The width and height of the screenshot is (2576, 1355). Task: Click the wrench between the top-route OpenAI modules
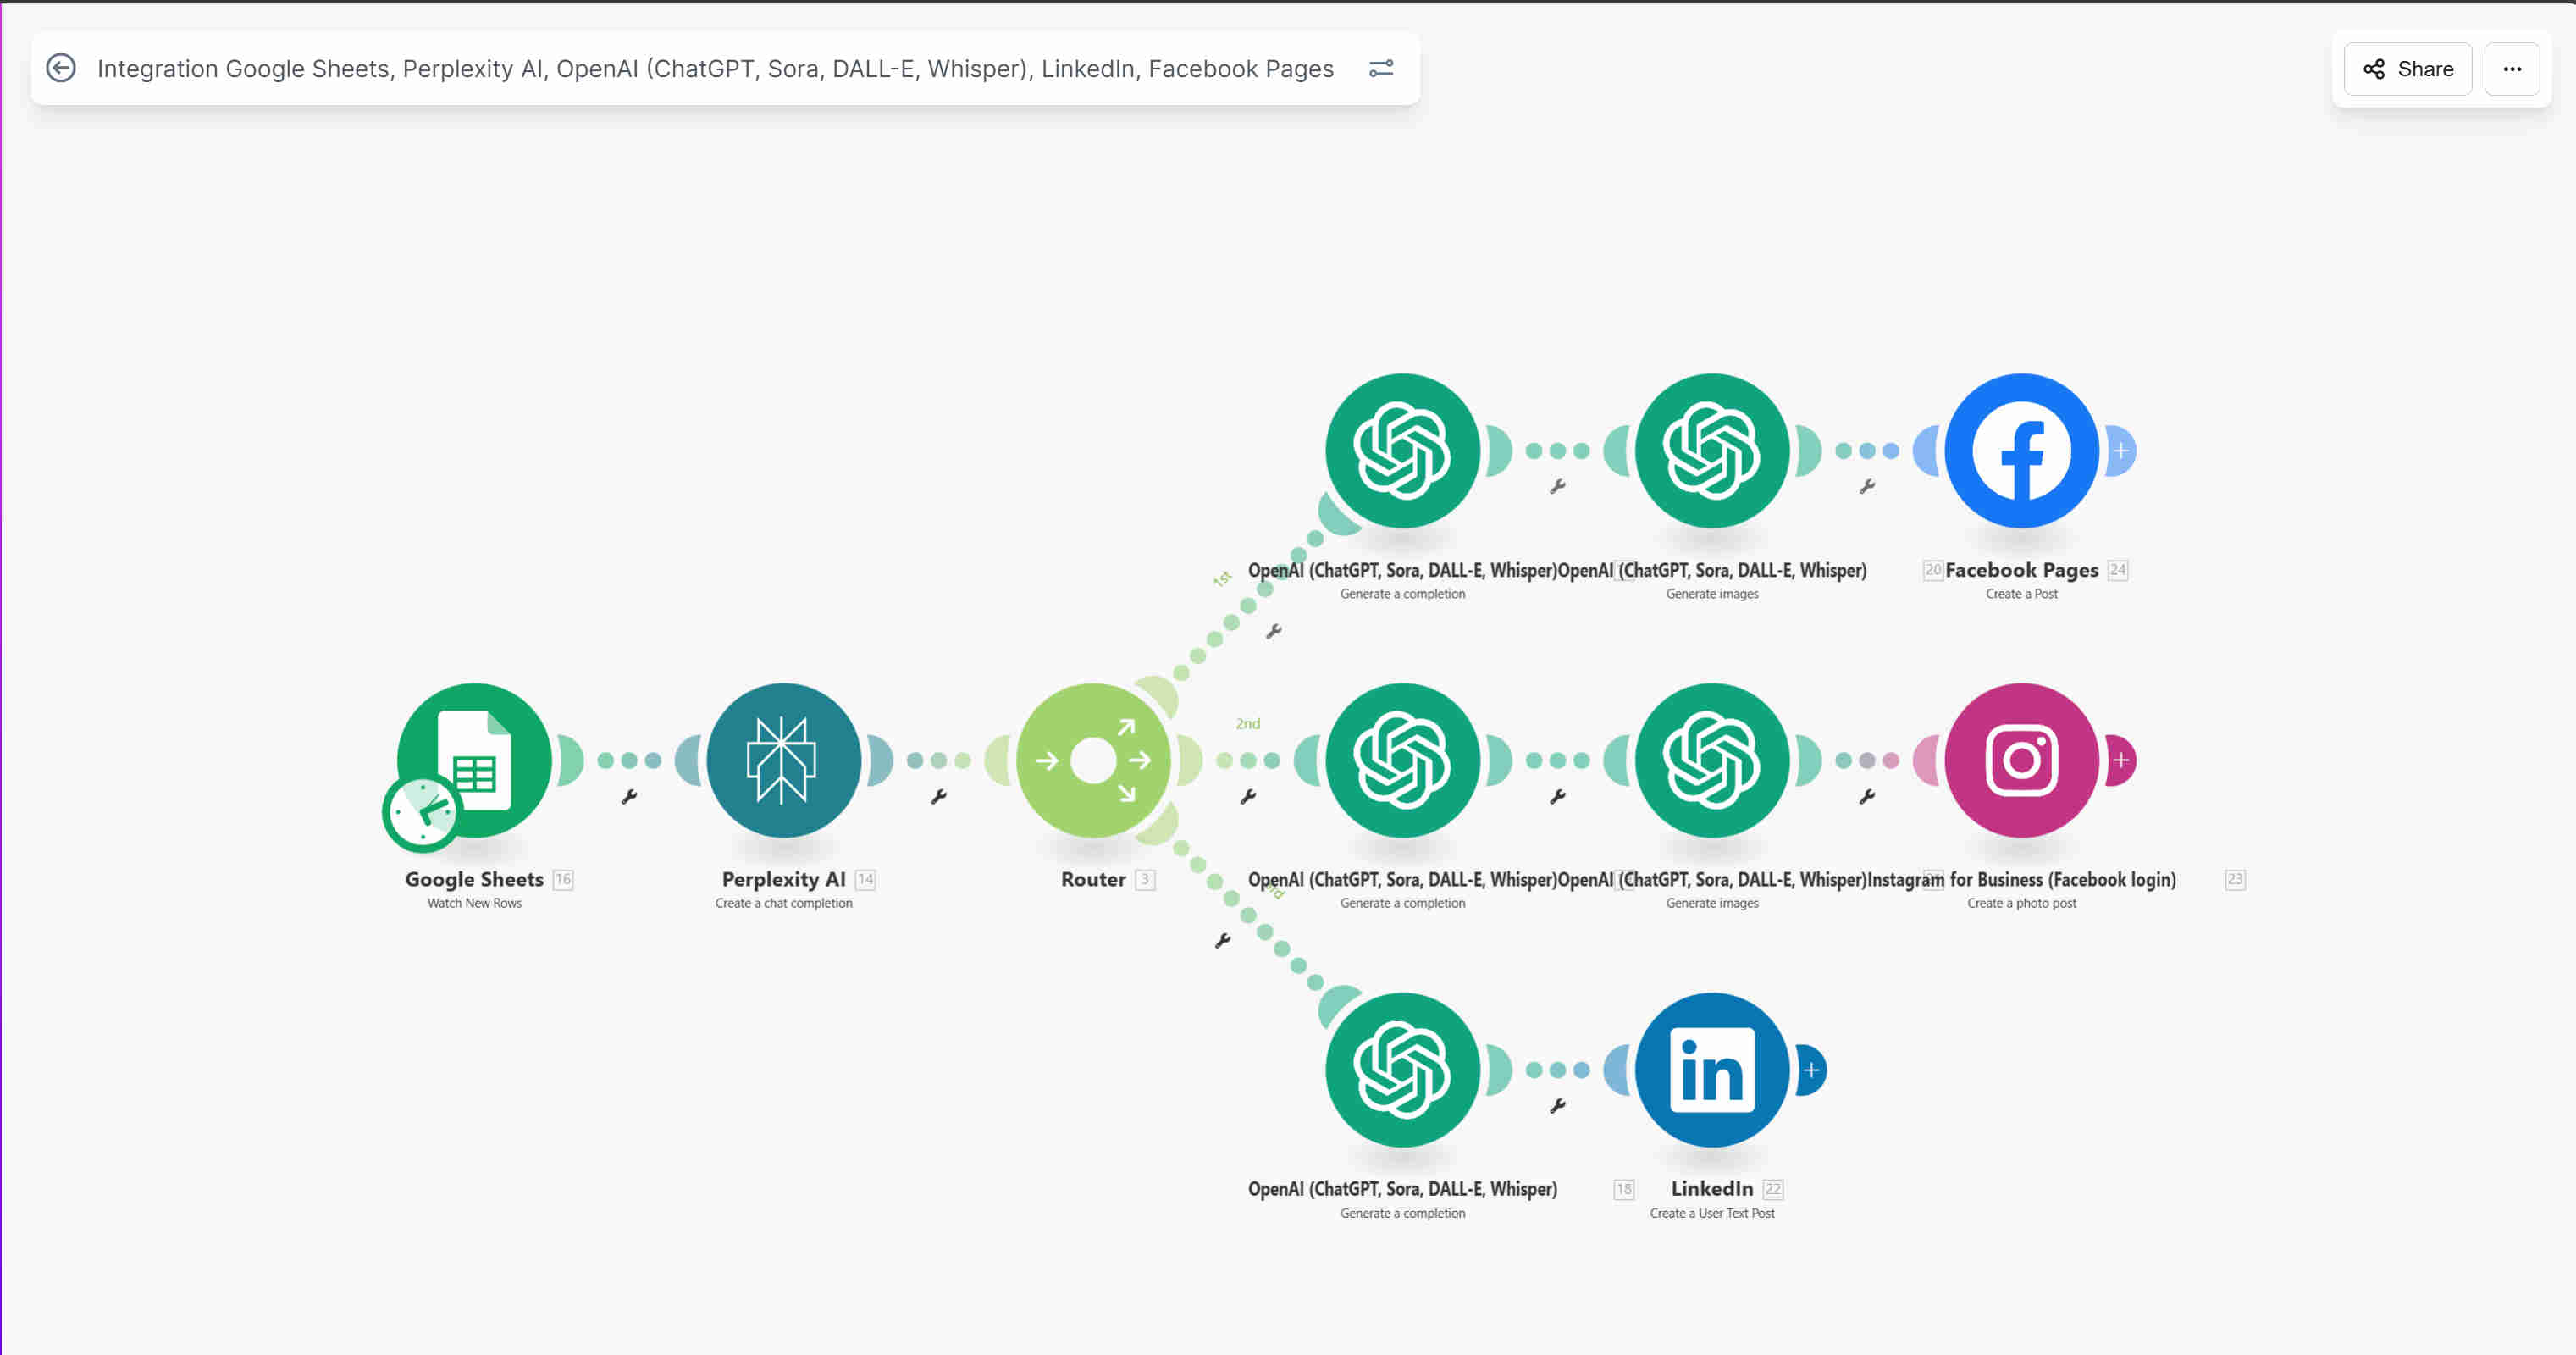coord(1557,487)
